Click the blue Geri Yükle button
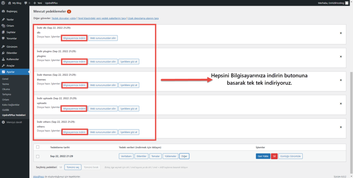 point(263,156)
